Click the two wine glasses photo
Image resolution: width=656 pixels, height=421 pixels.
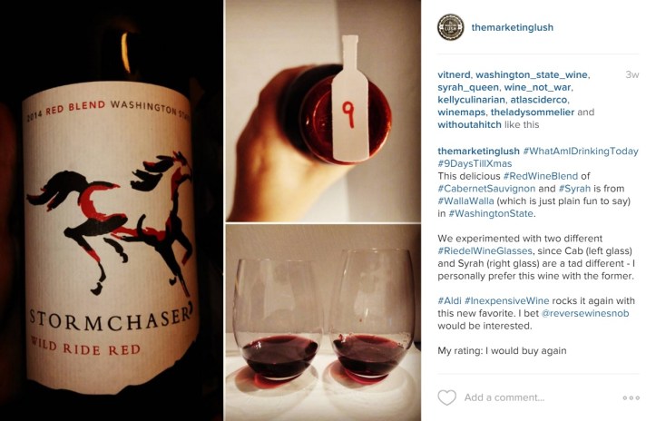coord(323,322)
